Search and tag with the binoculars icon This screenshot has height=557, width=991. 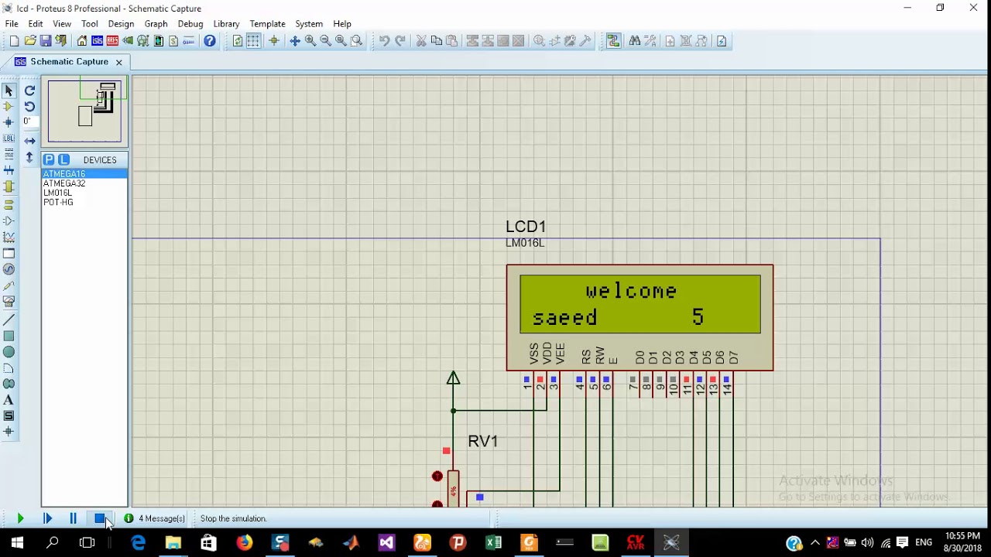click(635, 41)
